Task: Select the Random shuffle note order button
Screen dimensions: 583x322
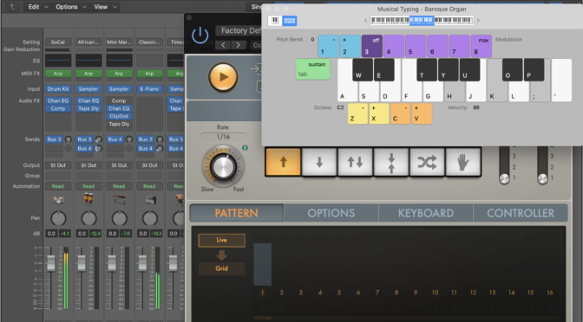Action: 427,162
